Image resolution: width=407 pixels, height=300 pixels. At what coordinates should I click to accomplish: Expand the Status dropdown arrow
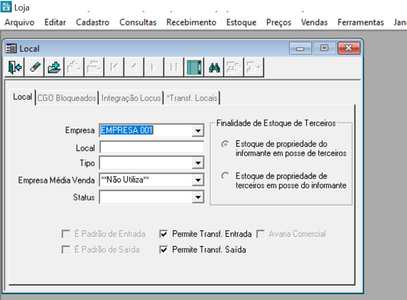click(x=198, y=197)
